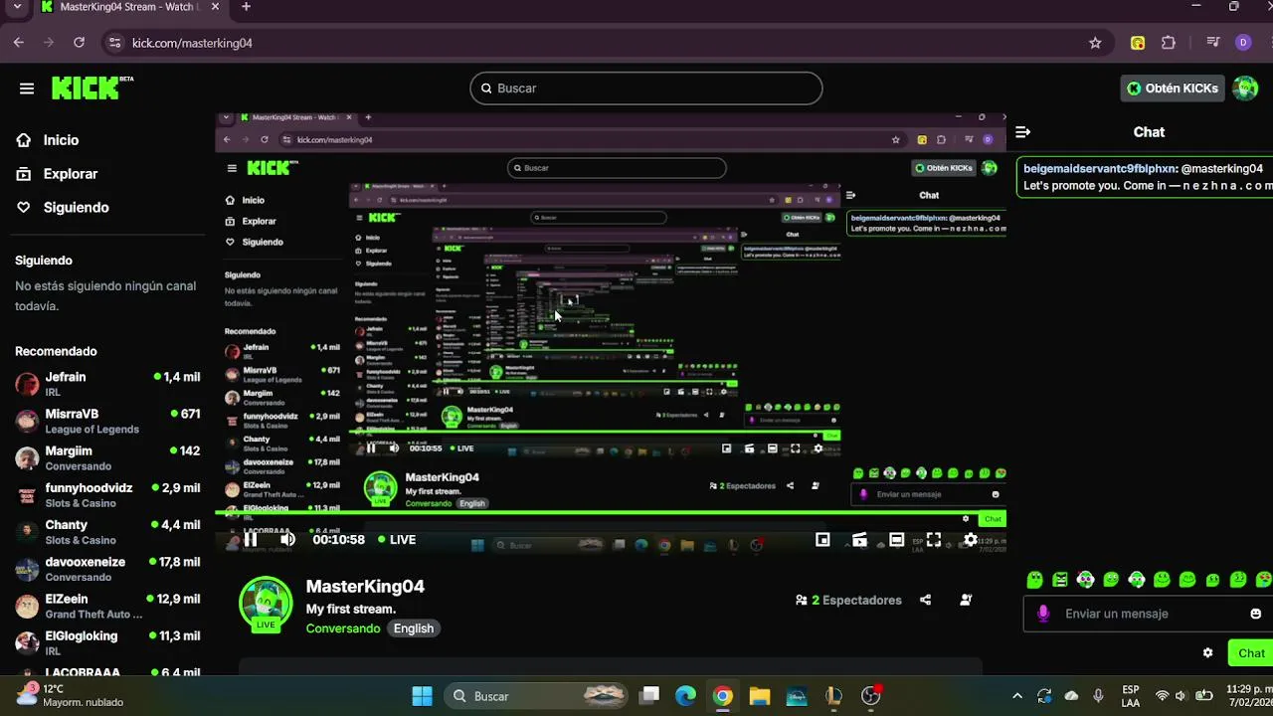Image resolution: width=1273 pixels, height=716 pixels.
Task: Create a clip from the stream
Action: pyautogui.click(x=859, y=540)
